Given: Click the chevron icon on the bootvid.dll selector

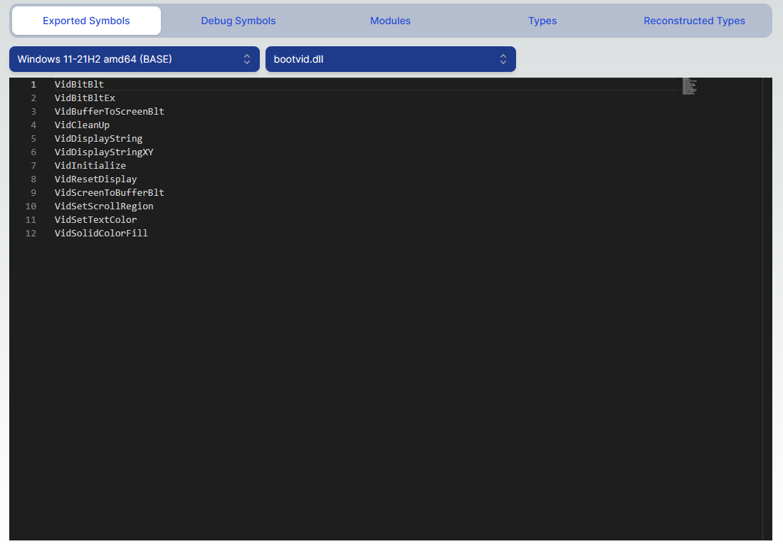Looking at the screenshot, I should click(x=504, y=59).
